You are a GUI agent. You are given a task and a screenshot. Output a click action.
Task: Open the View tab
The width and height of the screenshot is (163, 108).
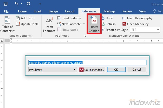click(142, 11)
